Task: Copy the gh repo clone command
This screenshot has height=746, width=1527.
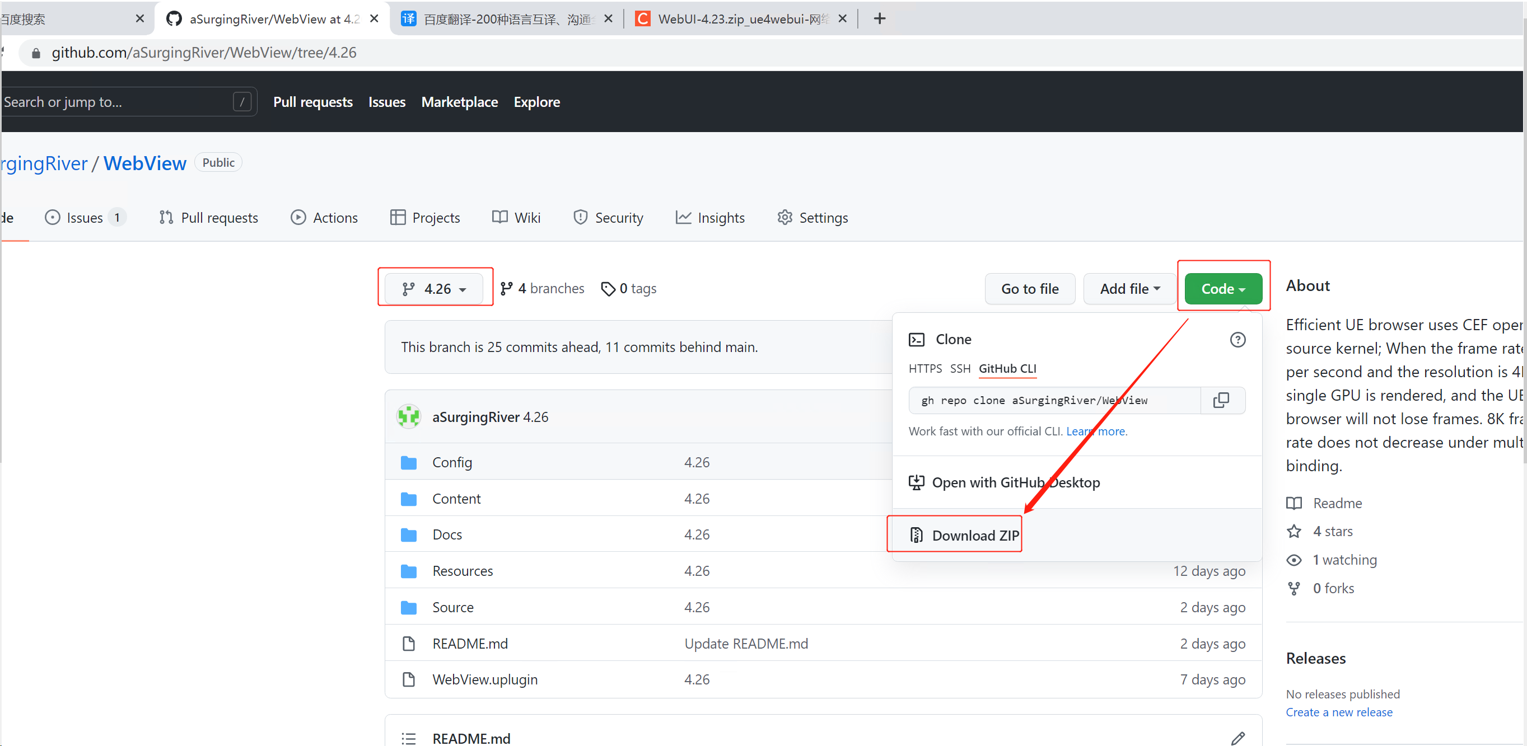Action: tap(1221, 400)
